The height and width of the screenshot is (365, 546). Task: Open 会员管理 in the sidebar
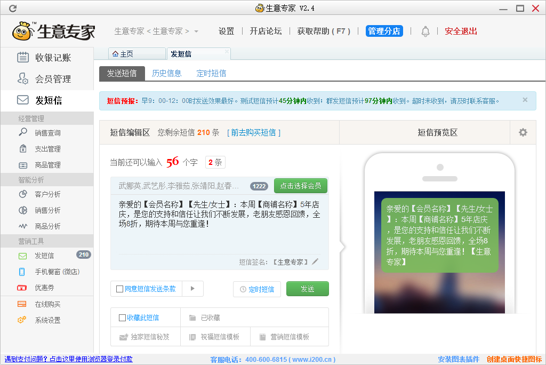tap(52, 79)
